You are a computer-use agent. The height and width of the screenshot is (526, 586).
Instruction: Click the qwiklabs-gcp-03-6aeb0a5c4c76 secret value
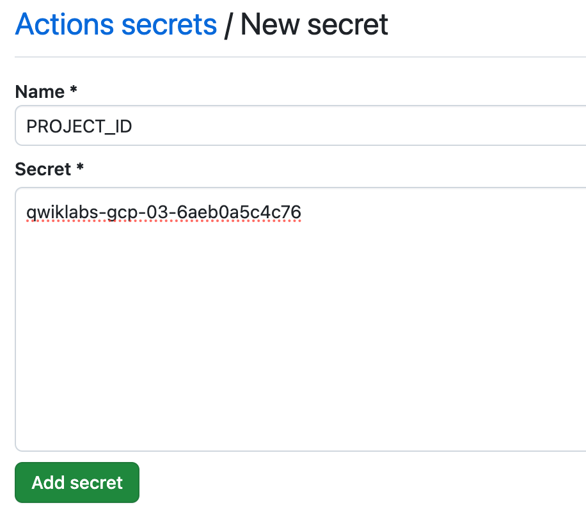(x=163, y=212)
